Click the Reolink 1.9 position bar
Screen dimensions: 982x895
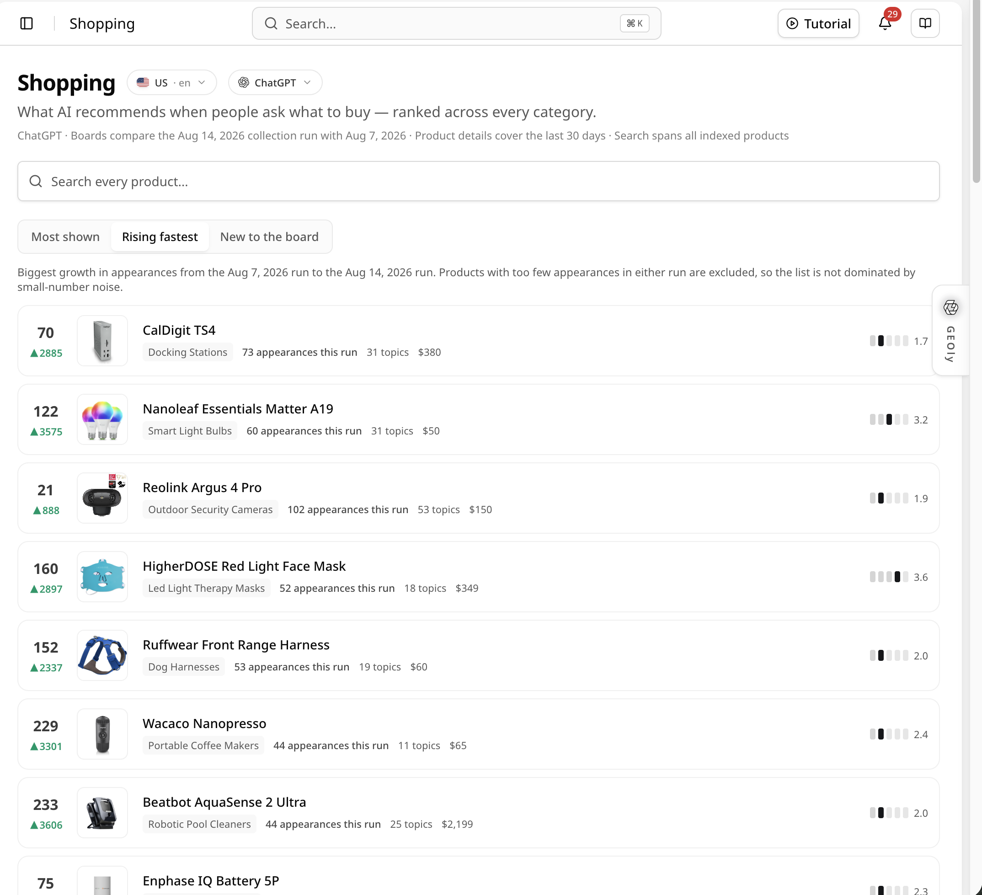(889, 498)
